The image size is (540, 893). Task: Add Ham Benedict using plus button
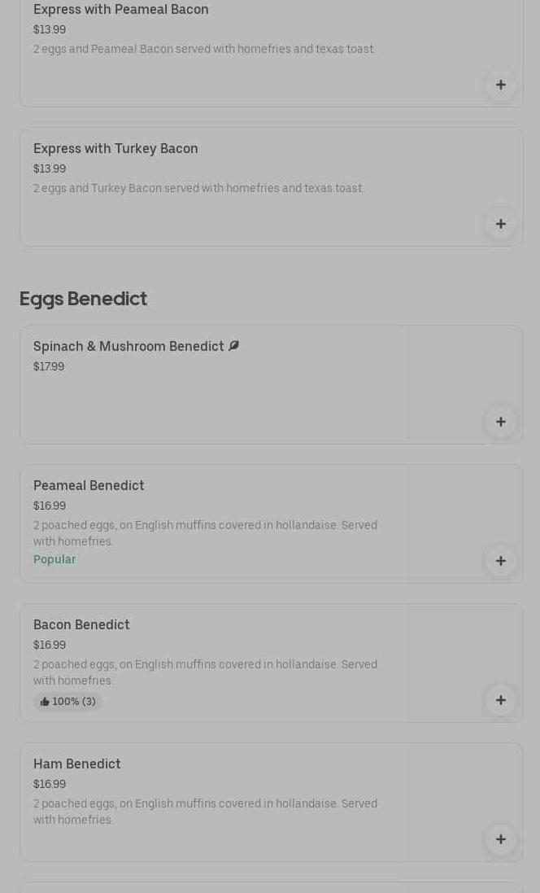(x=500, y=839)
